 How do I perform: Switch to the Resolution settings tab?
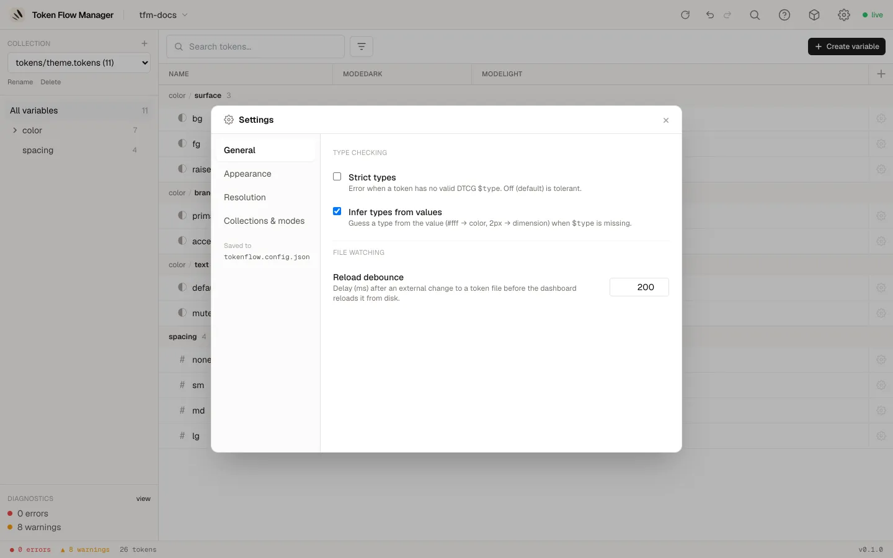[x=265, y=197]
